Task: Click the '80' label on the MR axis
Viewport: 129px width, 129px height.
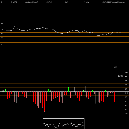Action: [x=126, y=77]
